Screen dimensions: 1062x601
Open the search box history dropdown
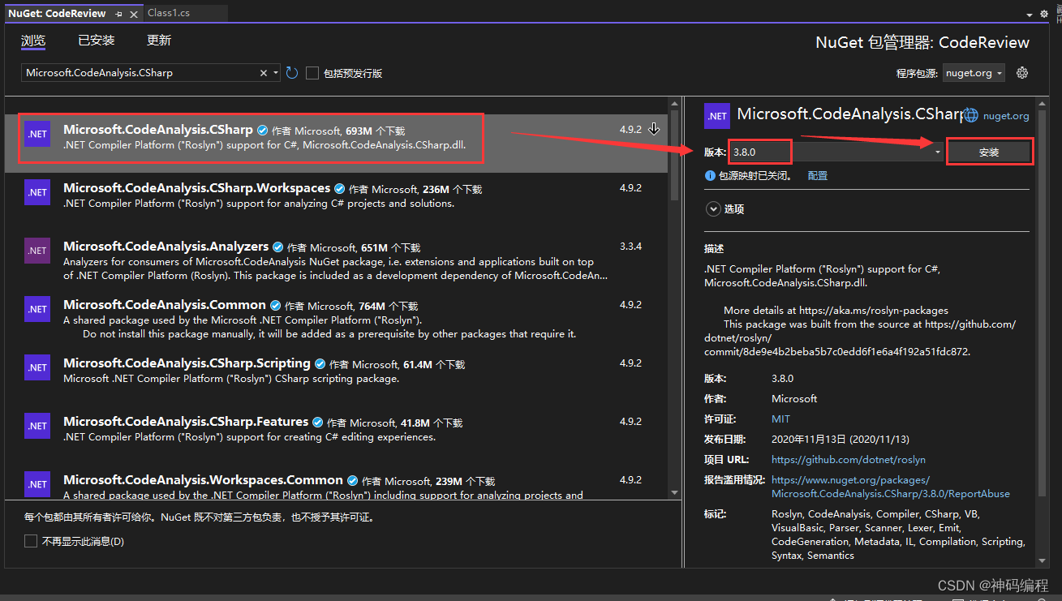pyautogui.click(x=277, y=73)
